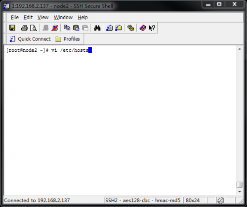The height and width of the screenshot is (207, 247).
Task: Open the Settings gears icon
Action: pos(130,28)
